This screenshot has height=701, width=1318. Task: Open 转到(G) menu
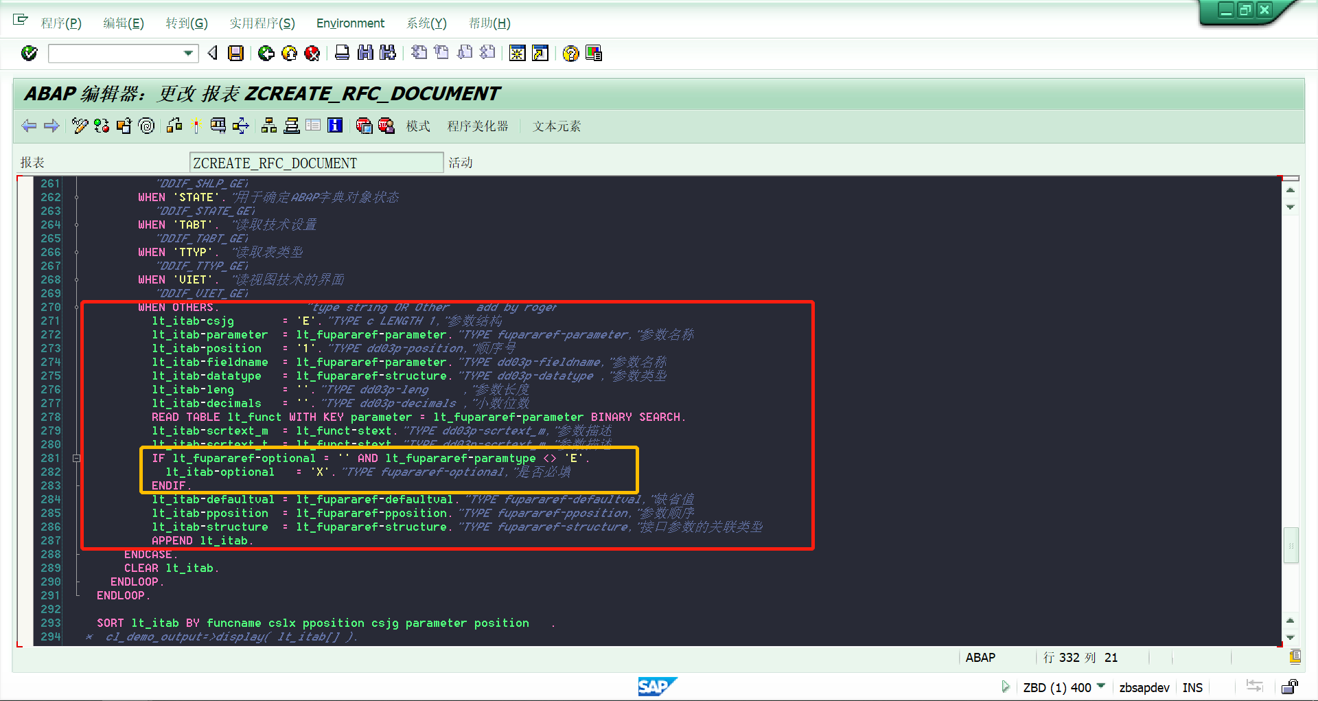[187, 23]
